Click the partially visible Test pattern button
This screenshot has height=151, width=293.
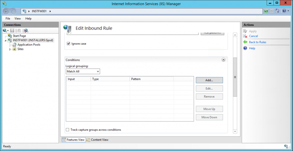213,33
